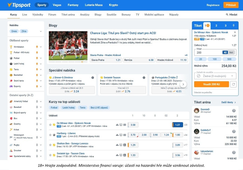Expand the Dostihy sport row
Viewport: 243px width, 170px height.
pyautogui.click(x=41, y=124)
